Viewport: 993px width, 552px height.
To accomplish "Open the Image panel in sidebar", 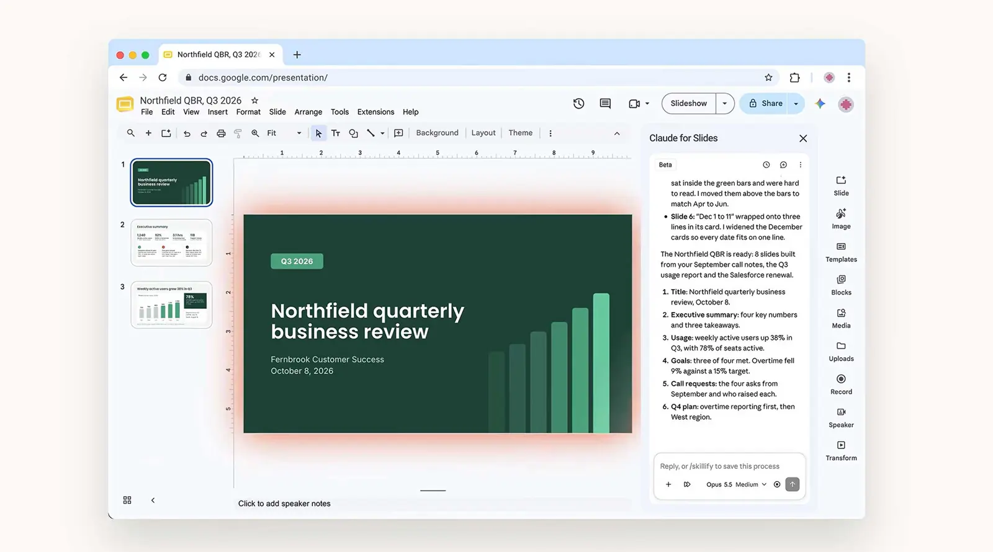I will 841,219.
